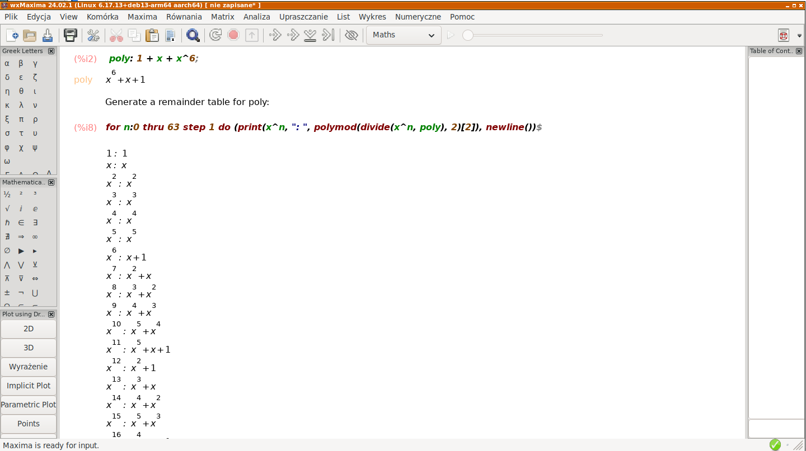Open the Równania menu
The width and height of the screenshot is (806, 451).
click(x=184, y=17)
